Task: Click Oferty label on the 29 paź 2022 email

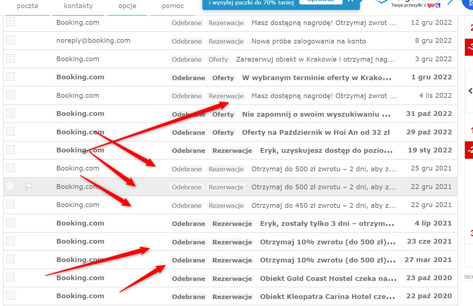Action: point(223,132)
